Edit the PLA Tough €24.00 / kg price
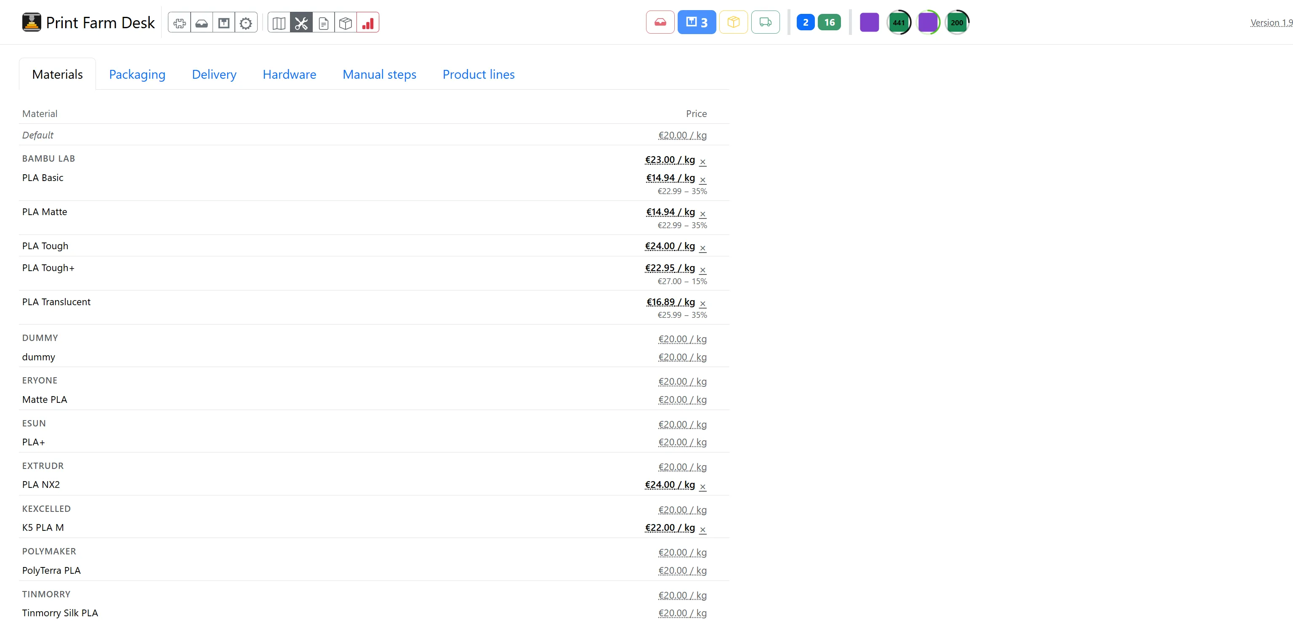Viewport: 1293px width, 623px height. (x=670, y=246)
